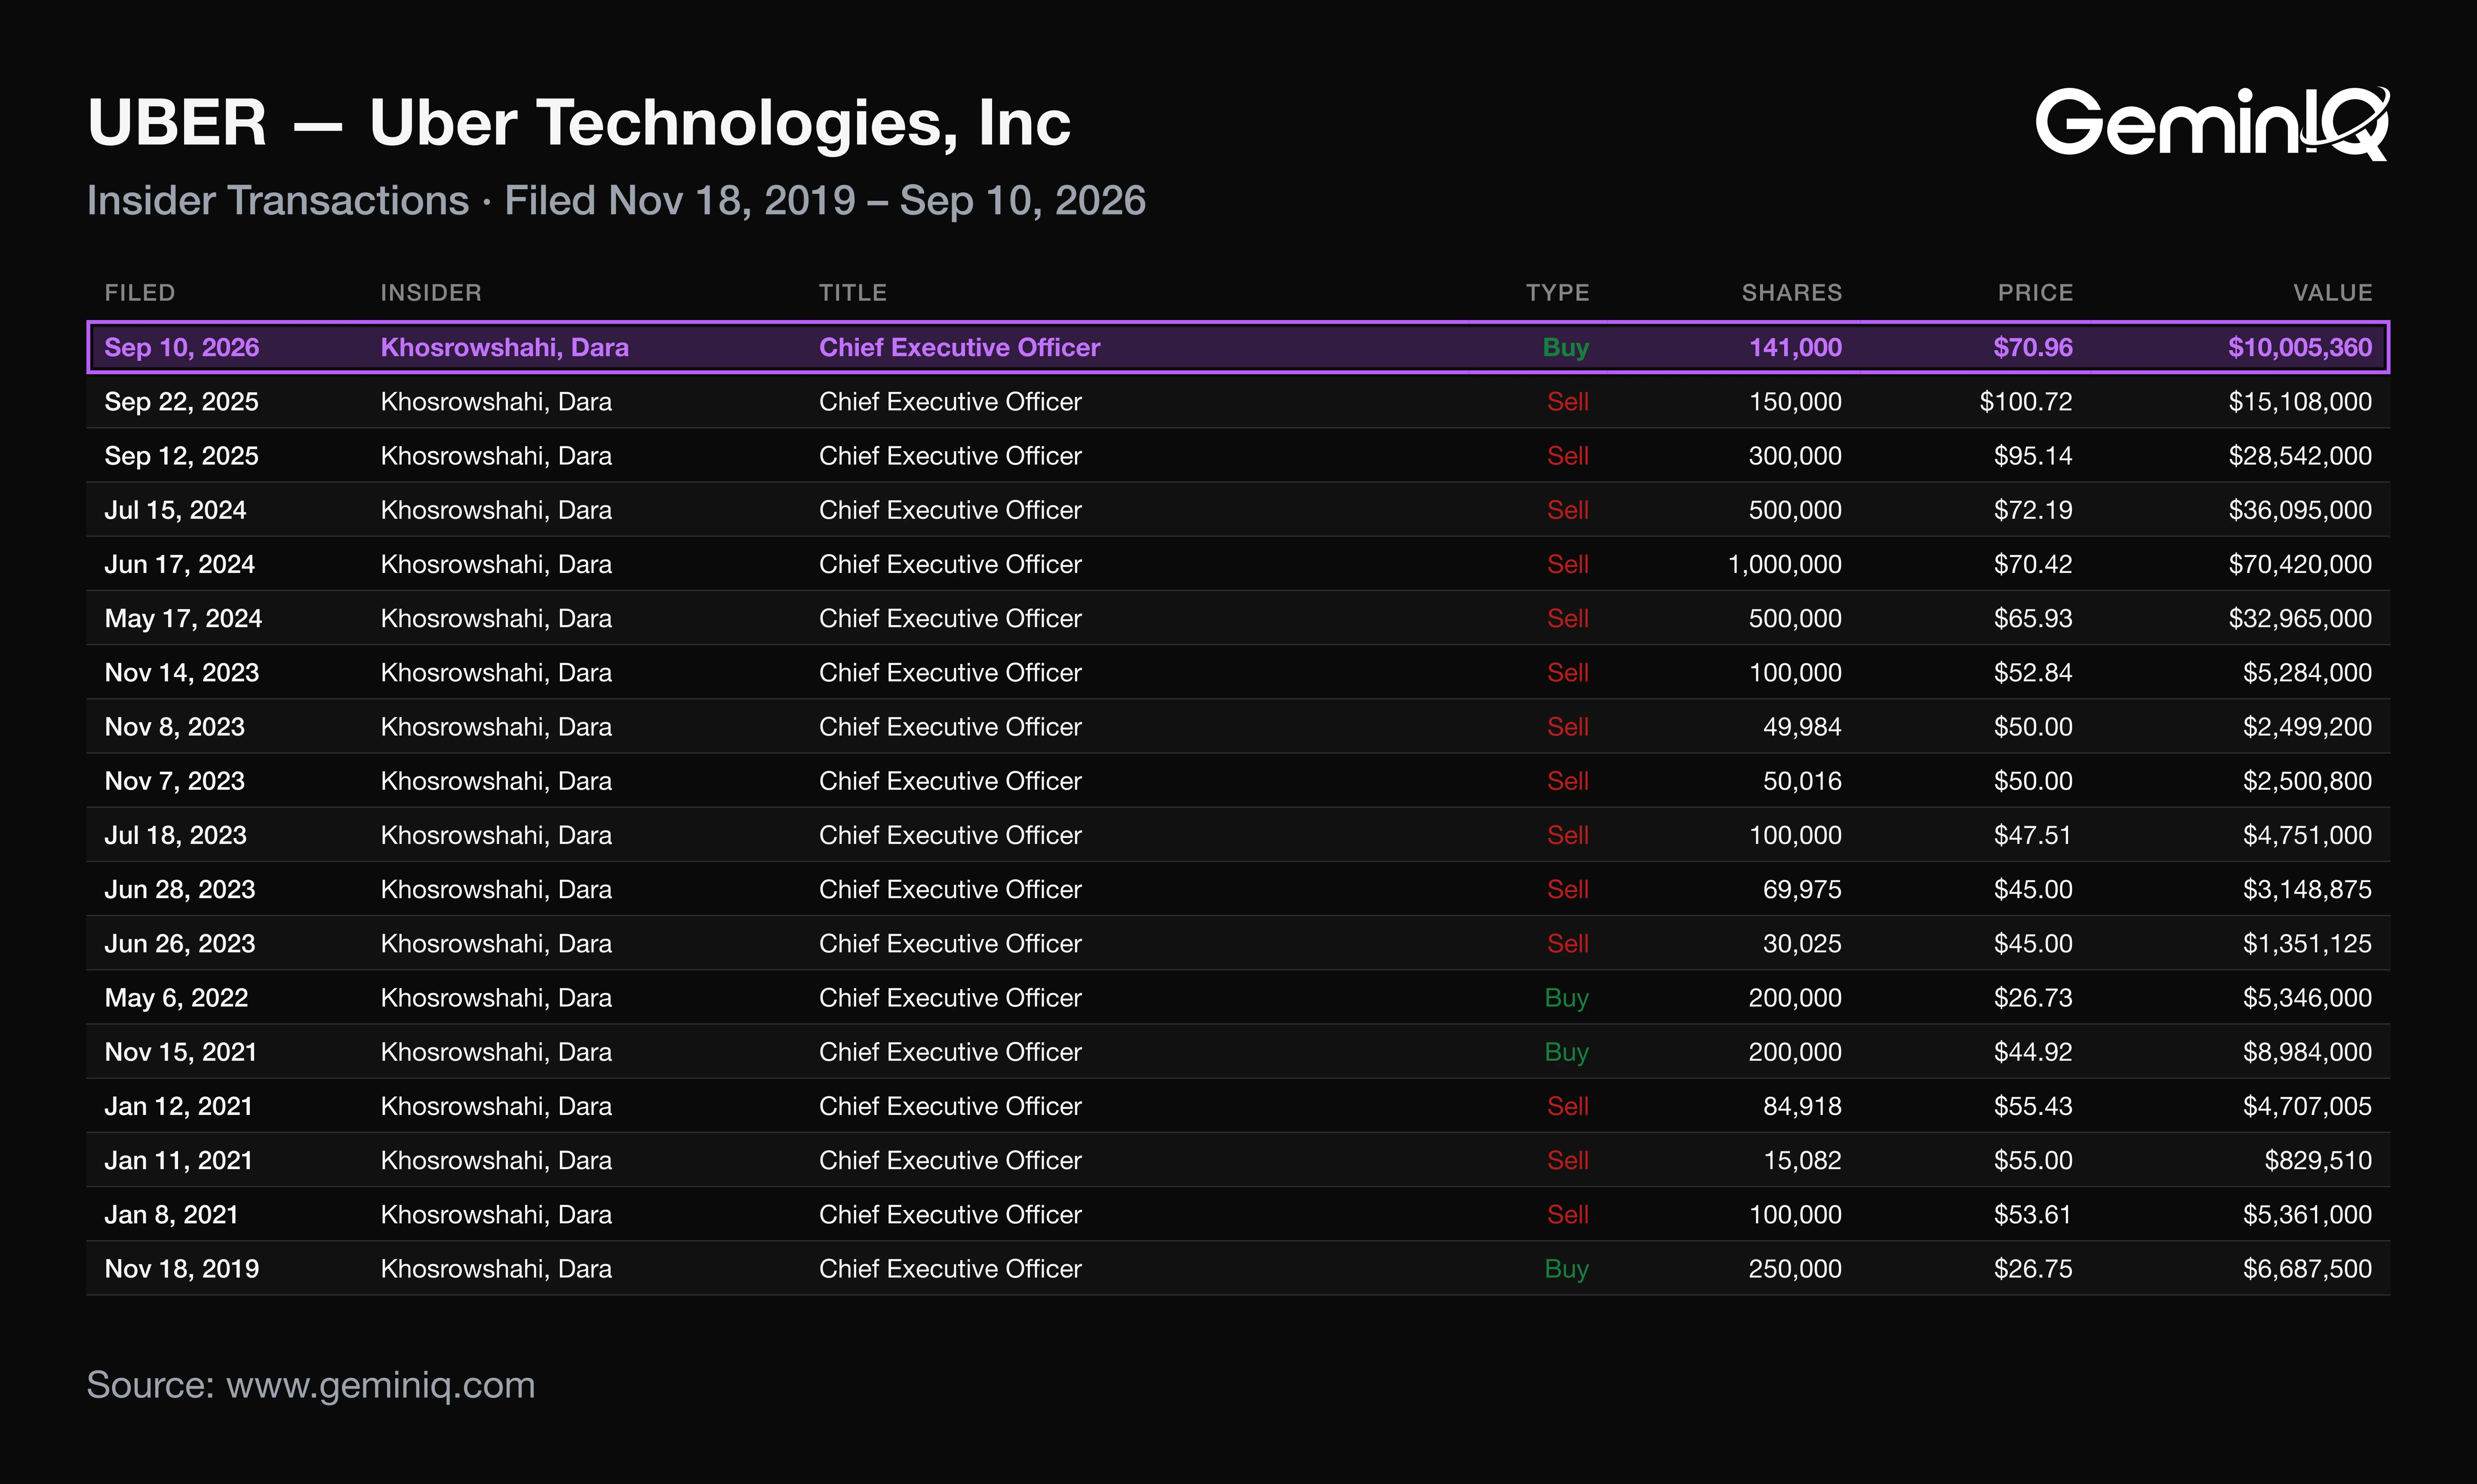Select the Jan 11, 2021 transaction row
The image size is (2477, 1484).
(x=1238, y=1160)
